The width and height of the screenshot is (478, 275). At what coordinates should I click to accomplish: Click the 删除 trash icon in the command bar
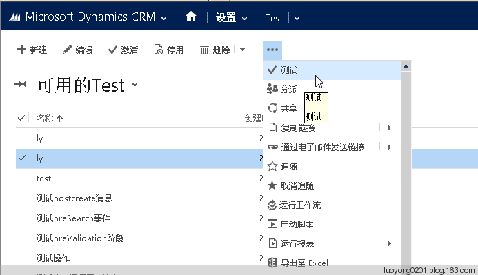(x=204, y=50)
